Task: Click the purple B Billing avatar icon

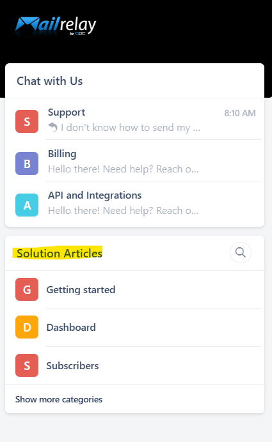Action: 27,164
